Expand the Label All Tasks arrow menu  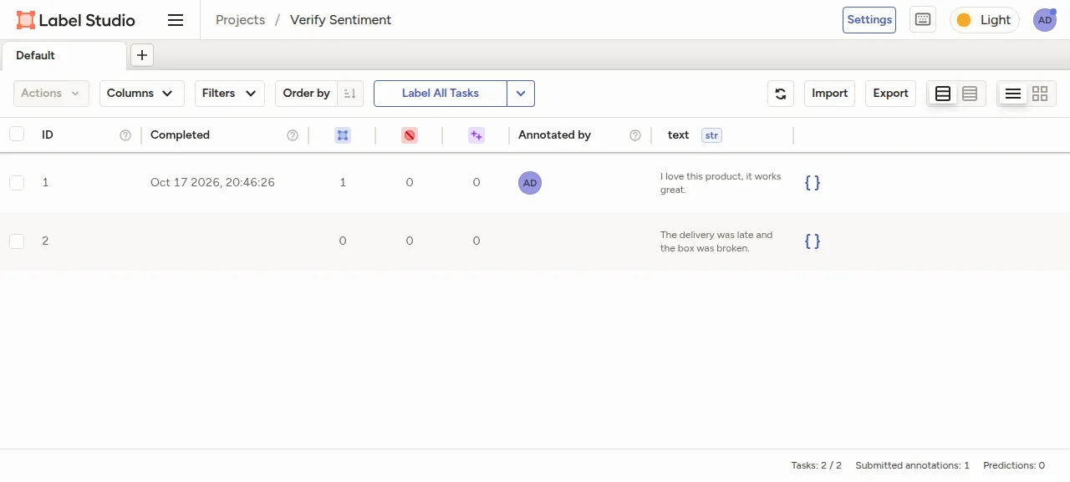pos(521,94)
